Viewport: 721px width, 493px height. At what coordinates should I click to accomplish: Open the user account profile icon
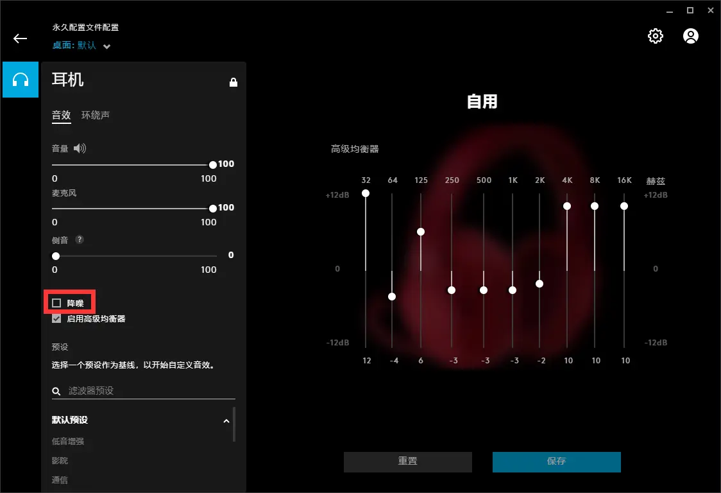coord(690,36)
